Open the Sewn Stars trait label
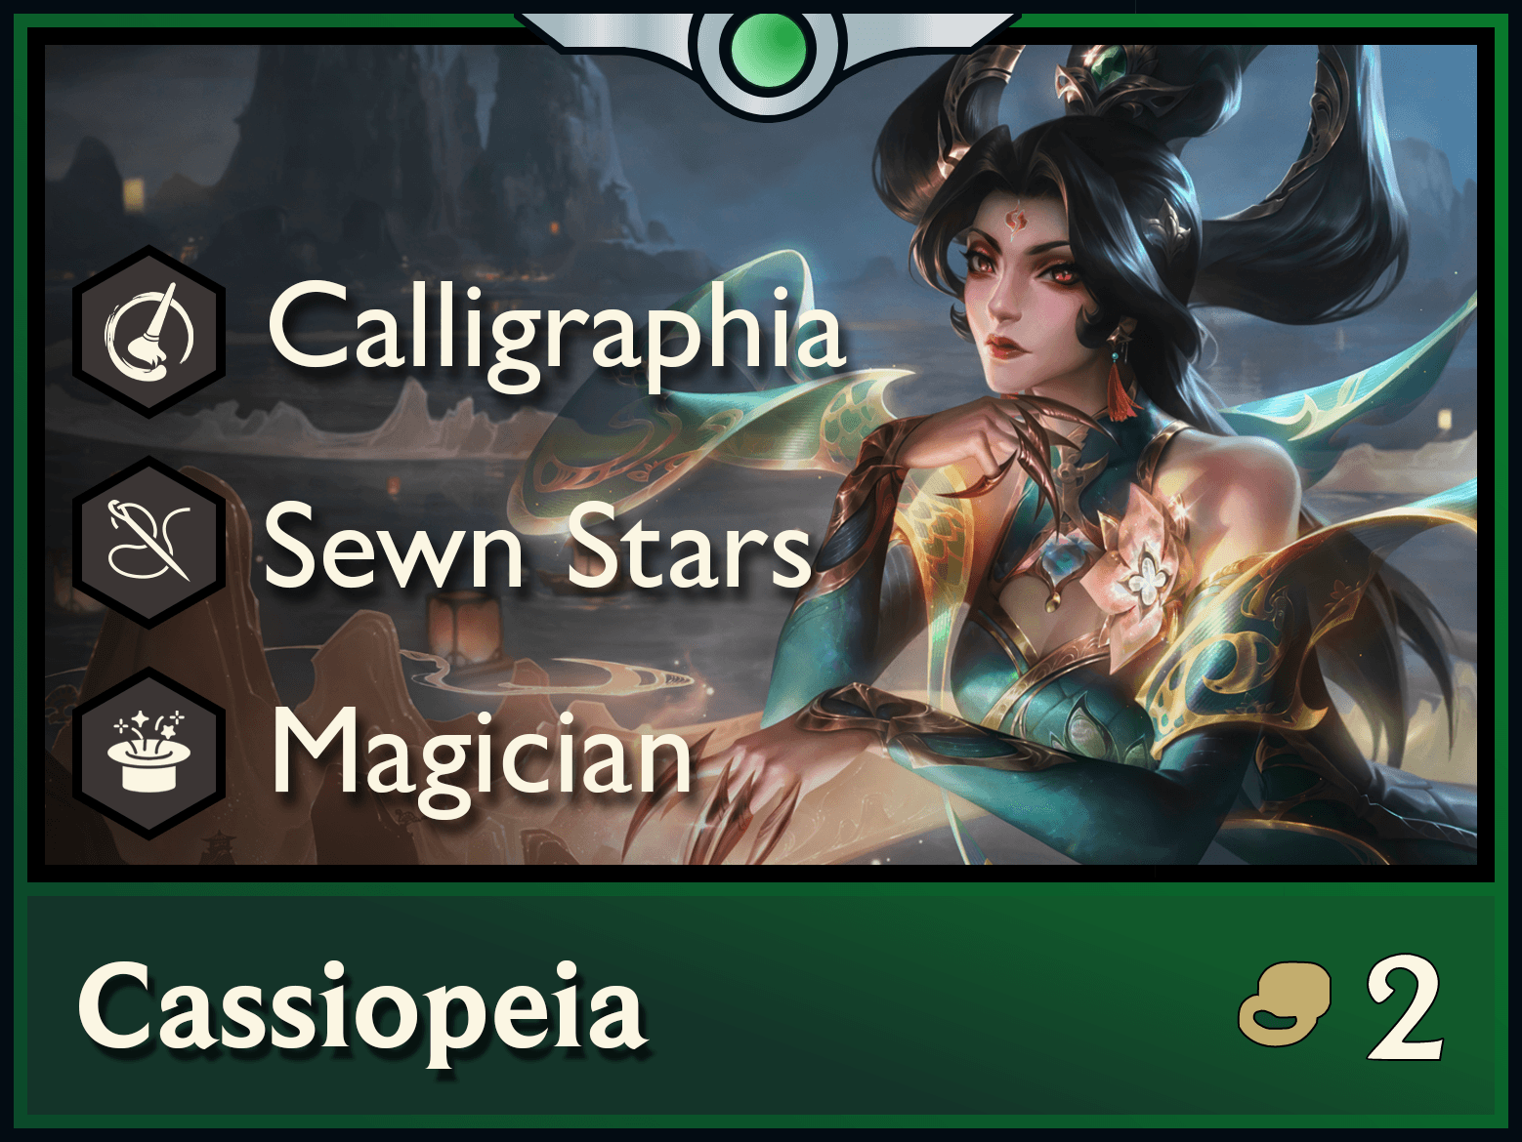 coord(538,547)
